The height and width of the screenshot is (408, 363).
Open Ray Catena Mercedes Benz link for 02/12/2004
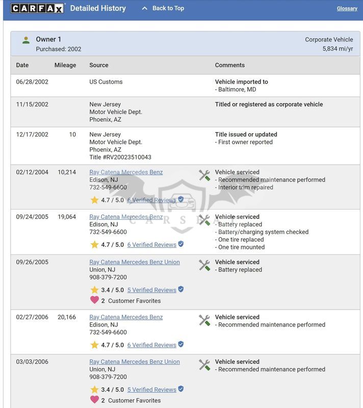pyautogui.click(x=126, y=172)
